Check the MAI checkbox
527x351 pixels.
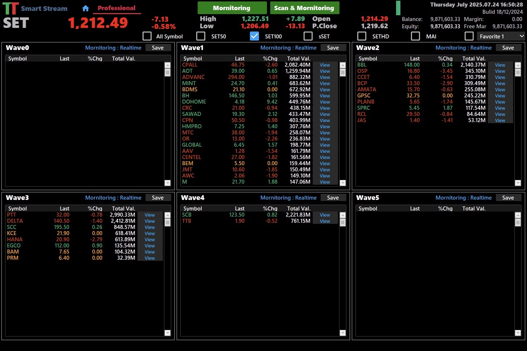pyautogui.click(x=415, y=36)
